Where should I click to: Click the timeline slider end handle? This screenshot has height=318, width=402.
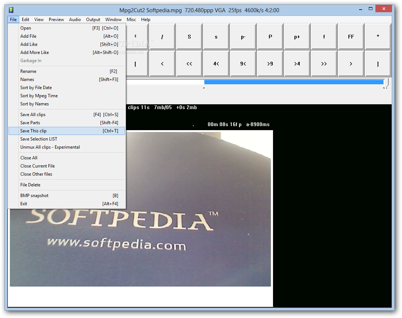click(x=386, y=83)
